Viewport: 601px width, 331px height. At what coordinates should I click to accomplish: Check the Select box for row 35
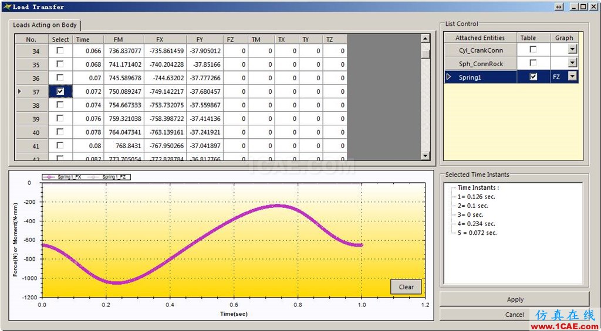click(x=60, y=64)
